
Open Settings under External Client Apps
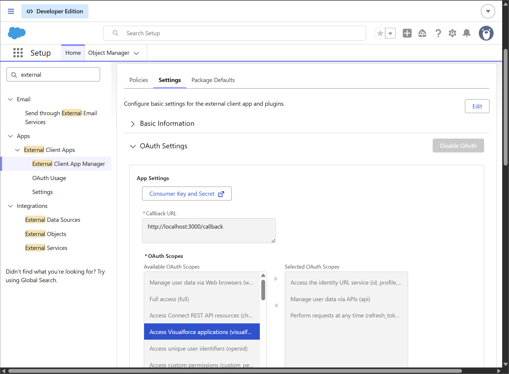click(42, 192)
